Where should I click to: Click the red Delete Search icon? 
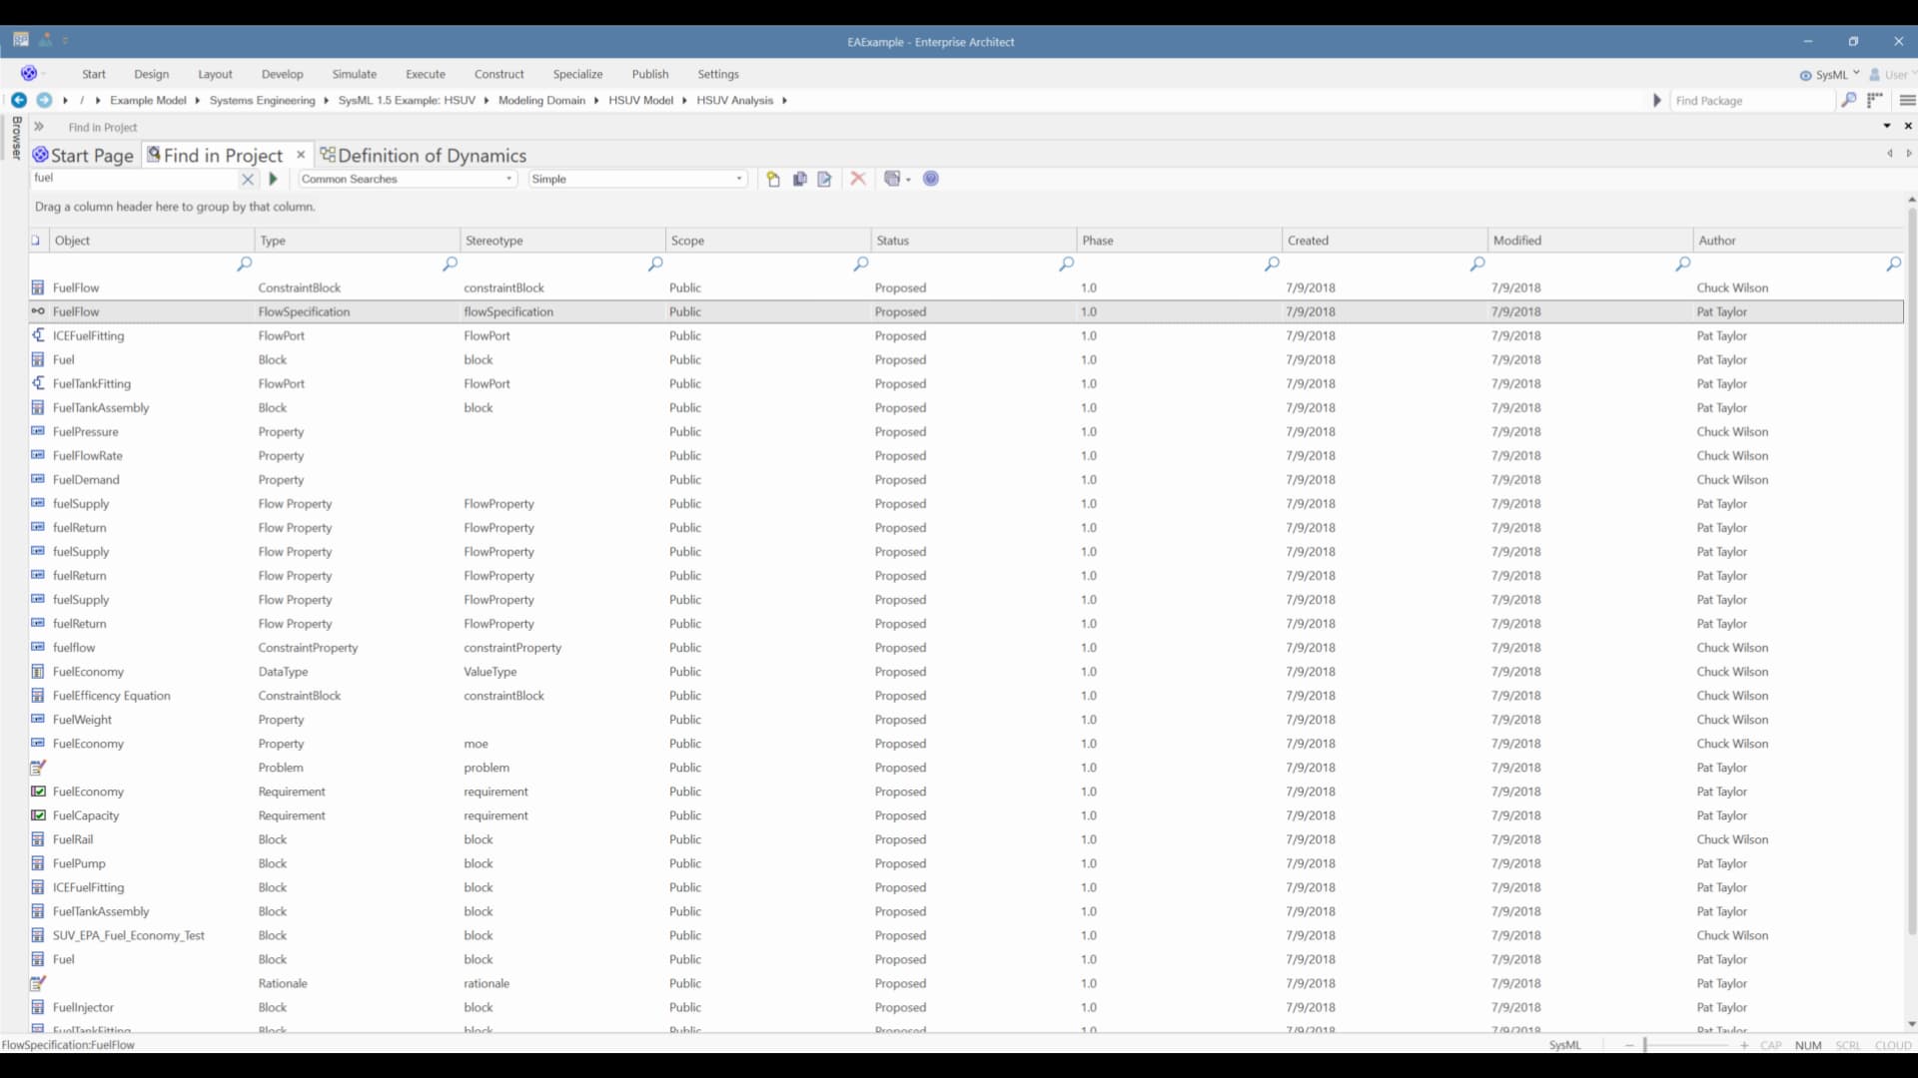pyautogui.click(x=858, y=179)
